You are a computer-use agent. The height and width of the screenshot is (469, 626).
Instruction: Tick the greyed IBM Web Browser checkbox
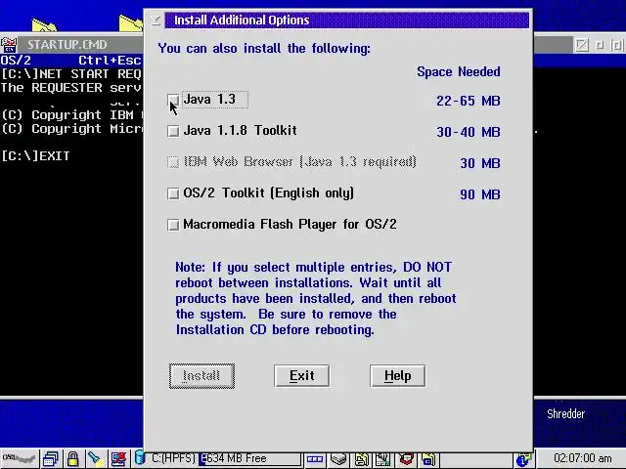click(173, 162)
